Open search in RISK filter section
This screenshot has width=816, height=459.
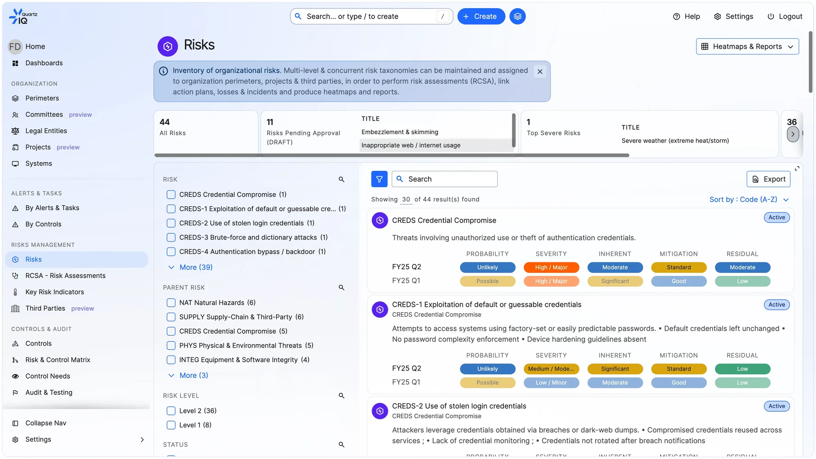341,180
